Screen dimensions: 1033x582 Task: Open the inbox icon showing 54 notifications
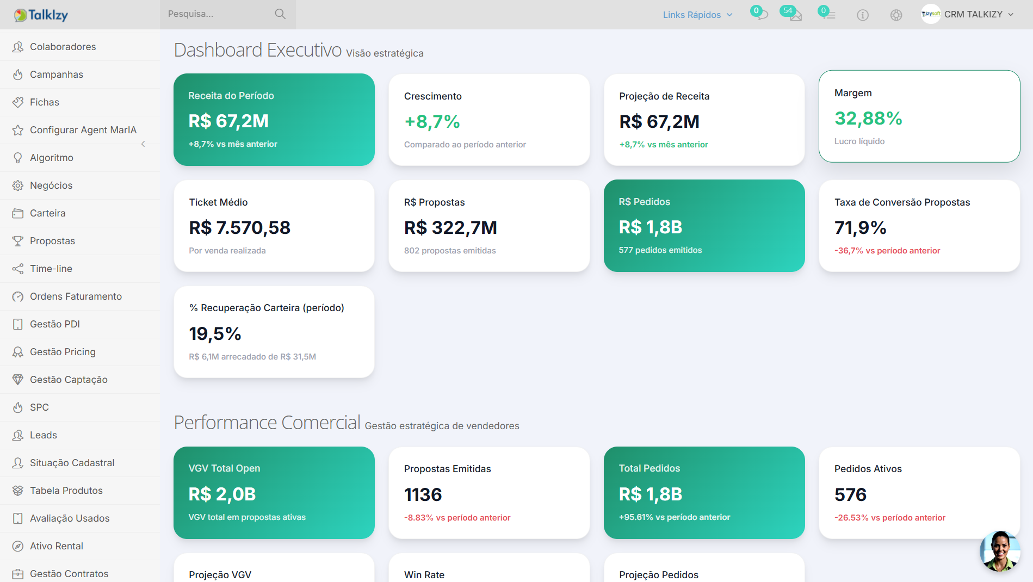coord(794,15)
